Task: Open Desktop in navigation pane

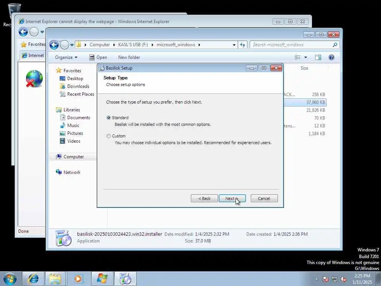Action: (75, 79)
